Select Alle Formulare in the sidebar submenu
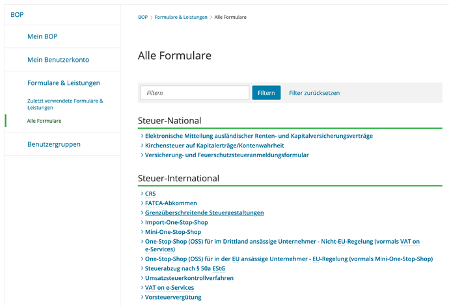The image size is (449, 306). tap(44, 121)
